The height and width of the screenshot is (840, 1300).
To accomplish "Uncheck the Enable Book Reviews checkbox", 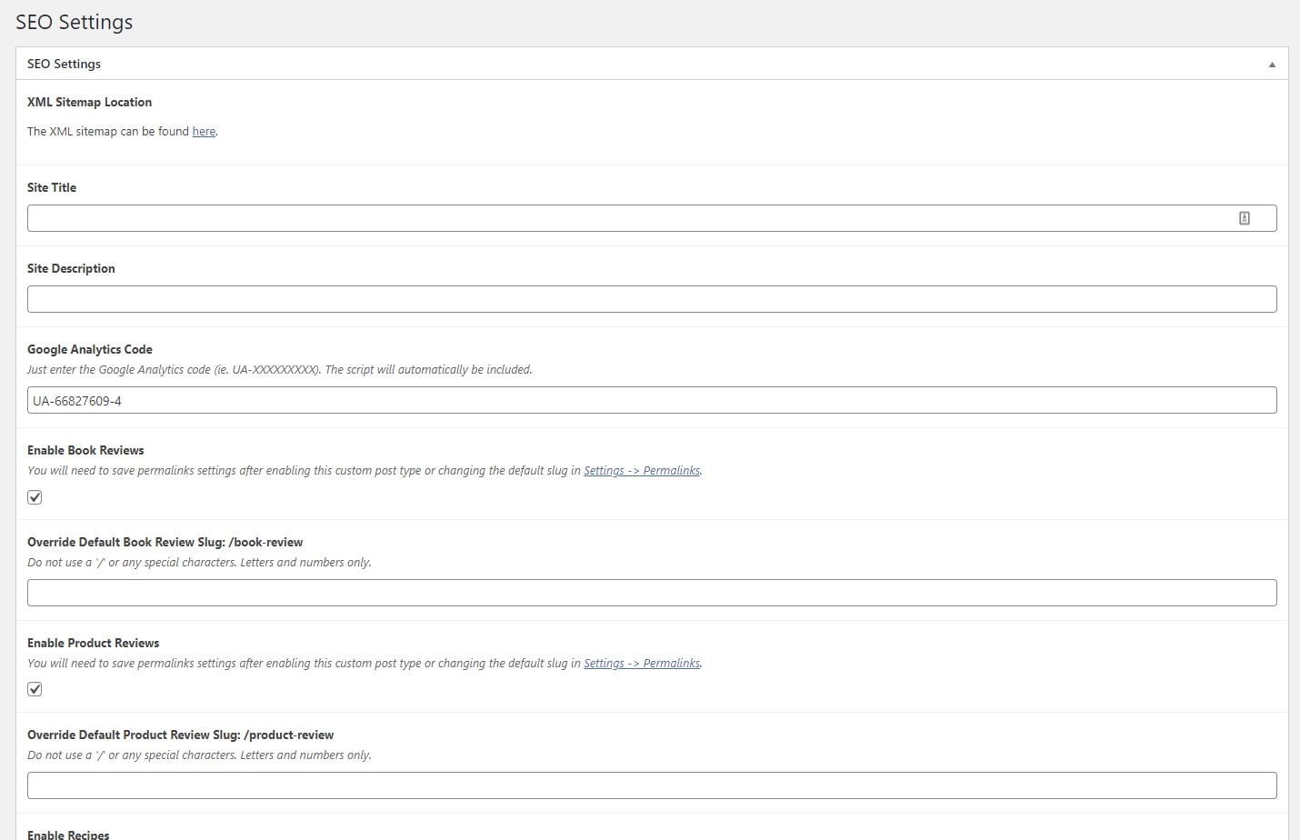I will tap(35, 497).
